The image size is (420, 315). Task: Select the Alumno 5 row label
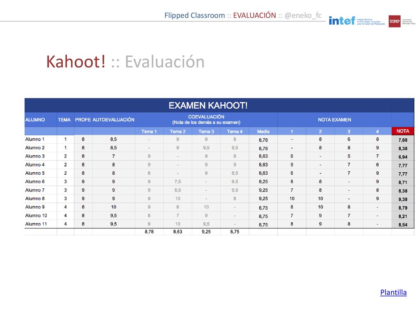pos(35,173)
